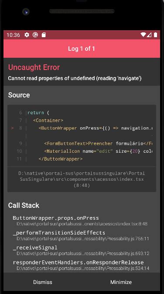Viewport: 164px width, 294px height.
Task: Open the acessos\index.tsx source file path
Action: point(82,179)
